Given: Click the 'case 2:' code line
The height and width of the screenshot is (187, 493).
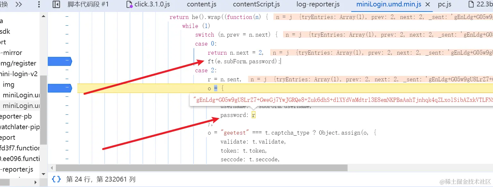Looking at the screenshot, I should pos(206,70).
